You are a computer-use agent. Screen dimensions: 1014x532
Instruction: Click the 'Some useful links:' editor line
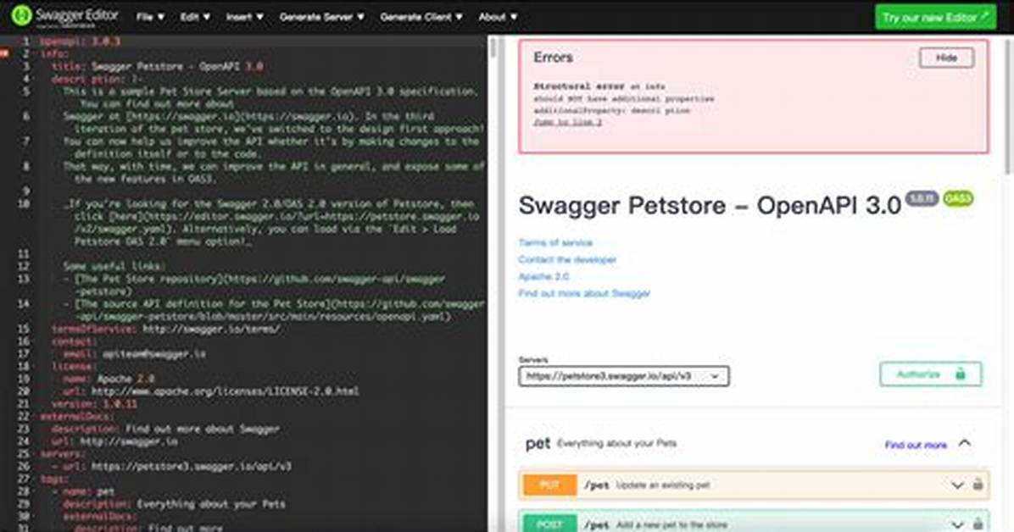[114, 266]
